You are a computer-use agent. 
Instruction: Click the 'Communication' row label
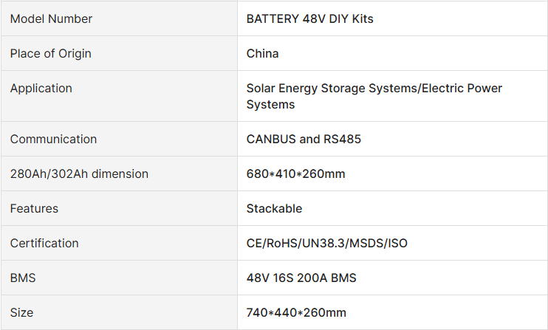[53, 140]
